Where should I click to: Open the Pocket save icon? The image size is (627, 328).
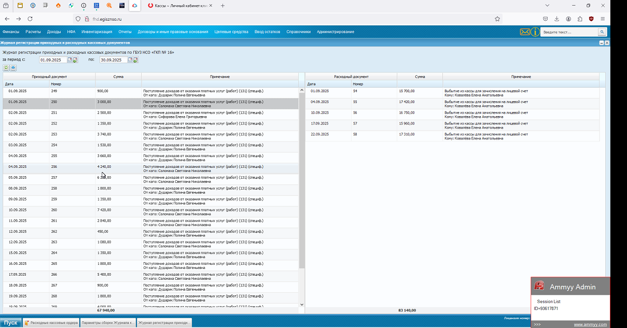pos(546,19)
